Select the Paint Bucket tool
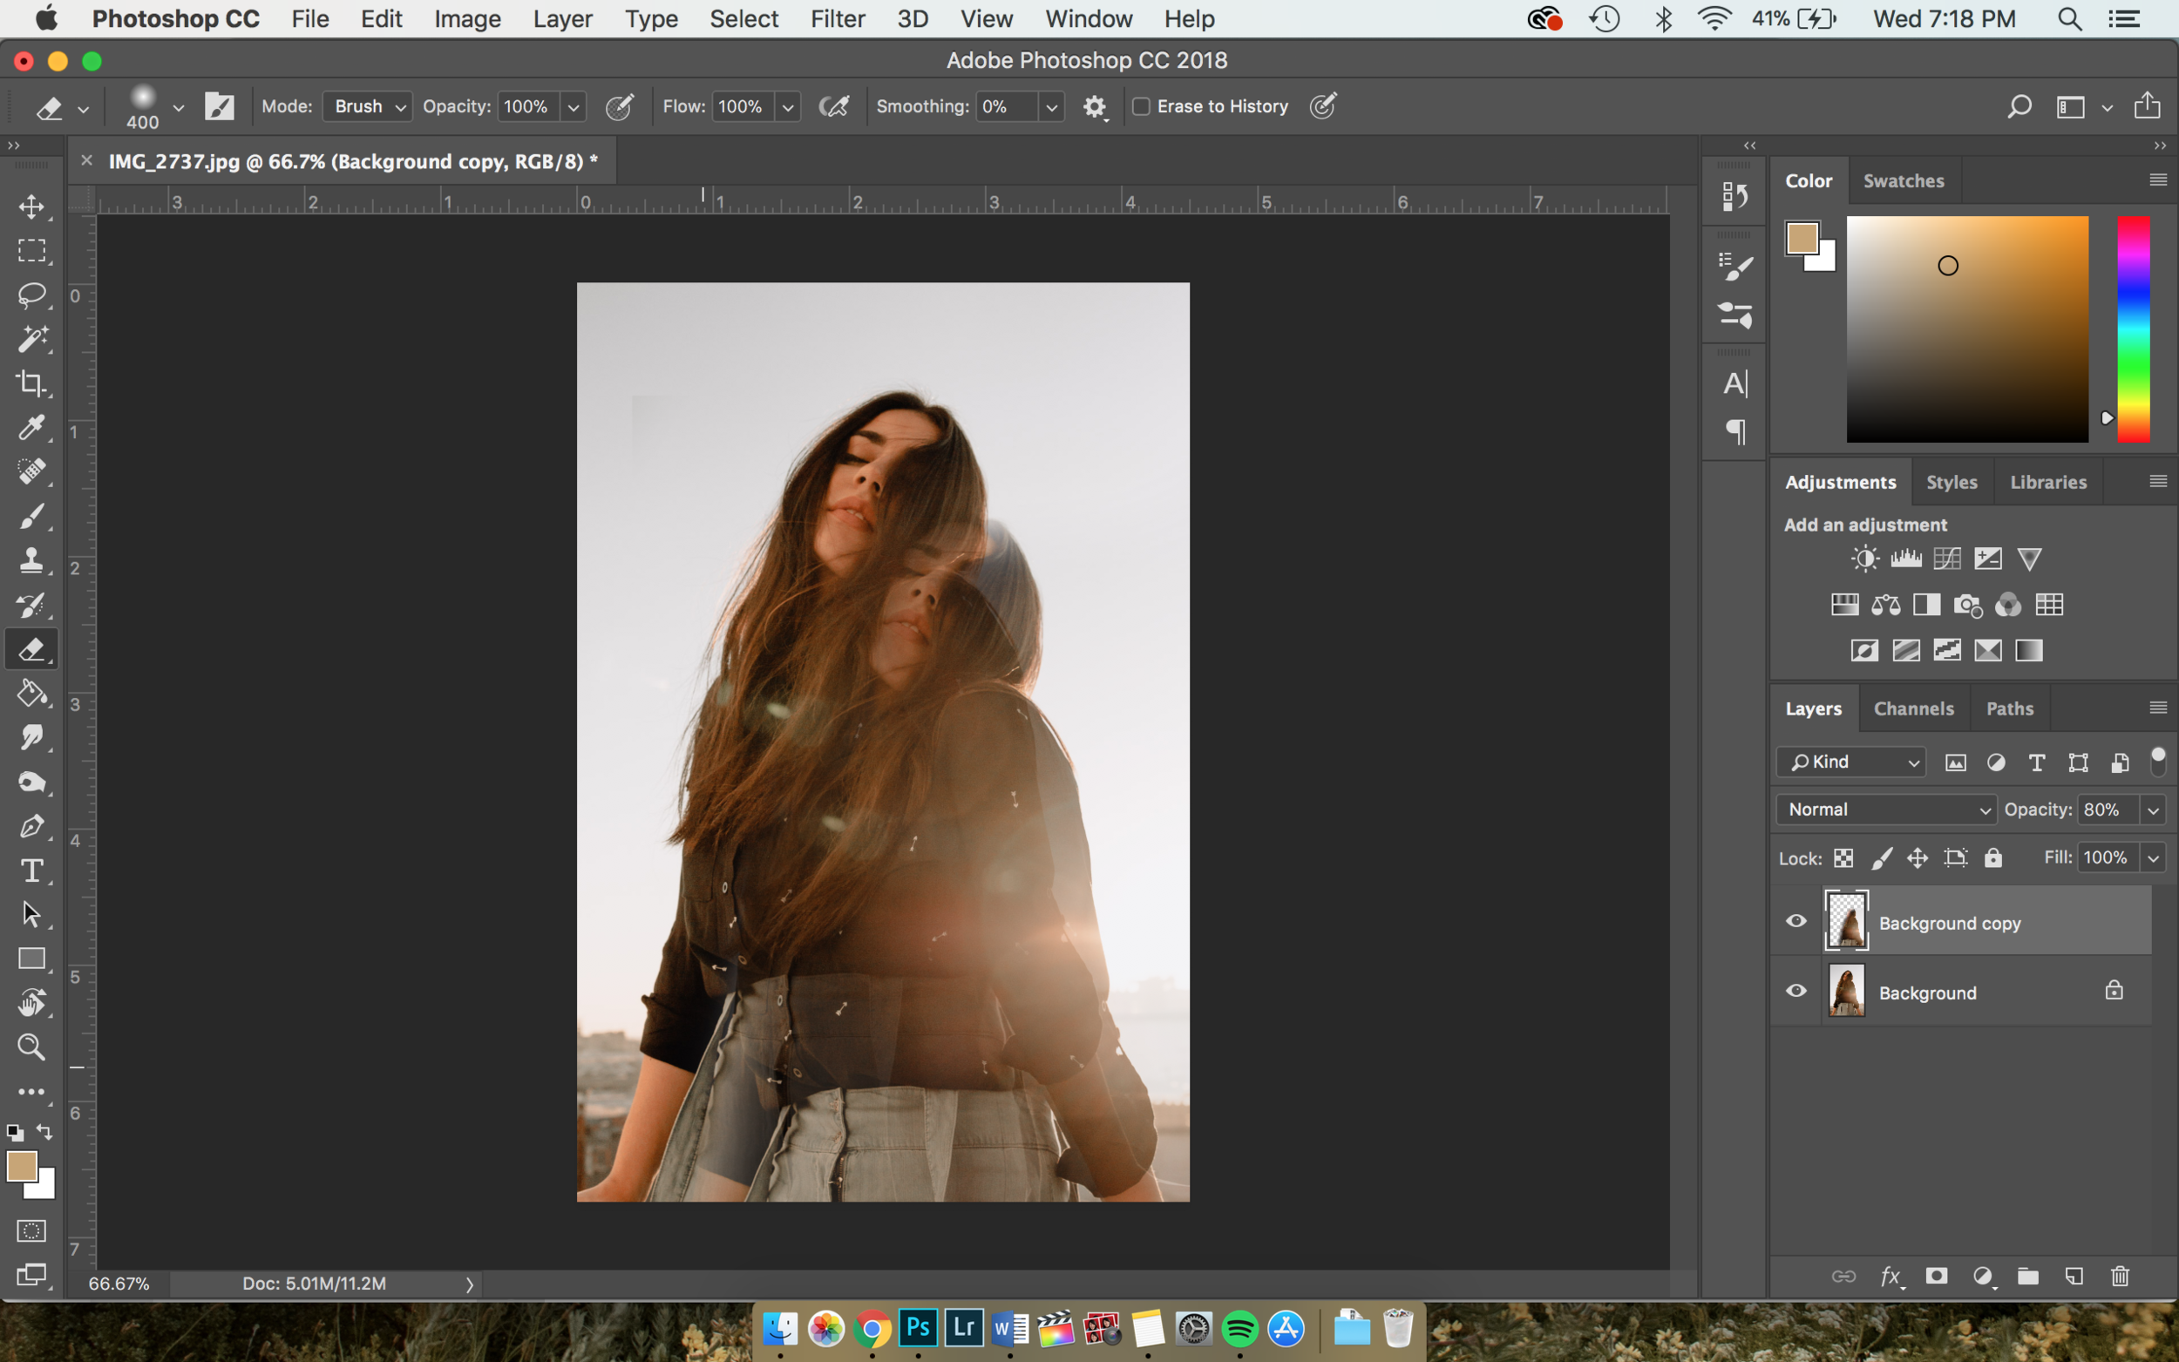Screen dimensions: 2179x1362 [31, 694]
